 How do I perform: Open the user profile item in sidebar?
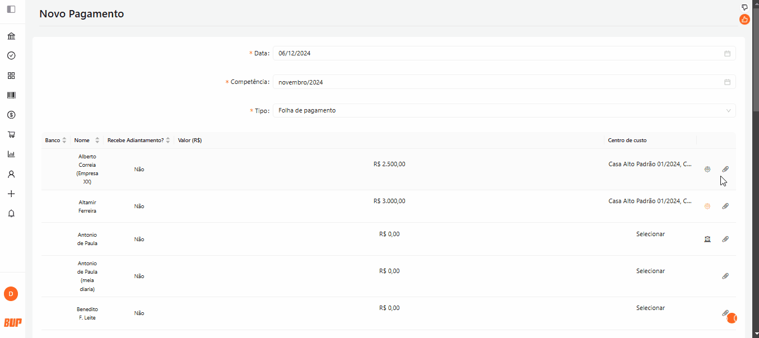pos(11,174)
